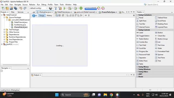Expand the Dependencies node
This screenshot has height=98, width=174.
pyautogui.click(x=4, y=35)
